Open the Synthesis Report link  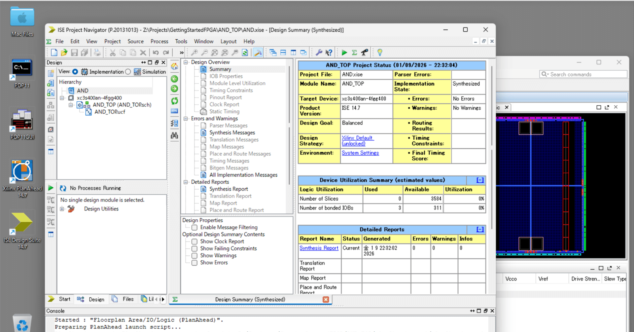coord(319,248)
